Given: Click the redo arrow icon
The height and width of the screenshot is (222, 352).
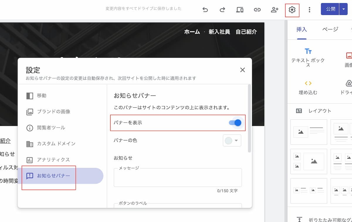Looking at the screenshot, I should (x=222, y=10).
